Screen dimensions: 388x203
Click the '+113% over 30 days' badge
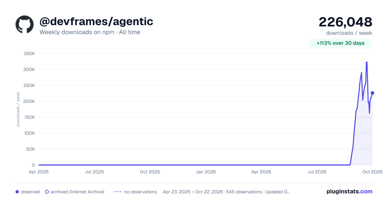tap(340, 43)
